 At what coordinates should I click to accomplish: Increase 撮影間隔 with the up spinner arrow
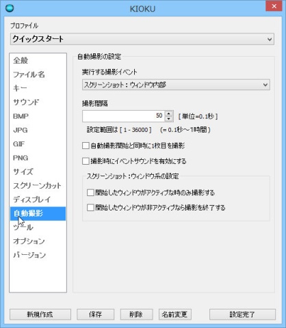pos(169,113)
